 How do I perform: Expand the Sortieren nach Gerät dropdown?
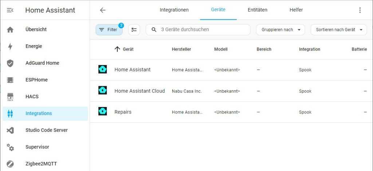(x=339, y=30)
